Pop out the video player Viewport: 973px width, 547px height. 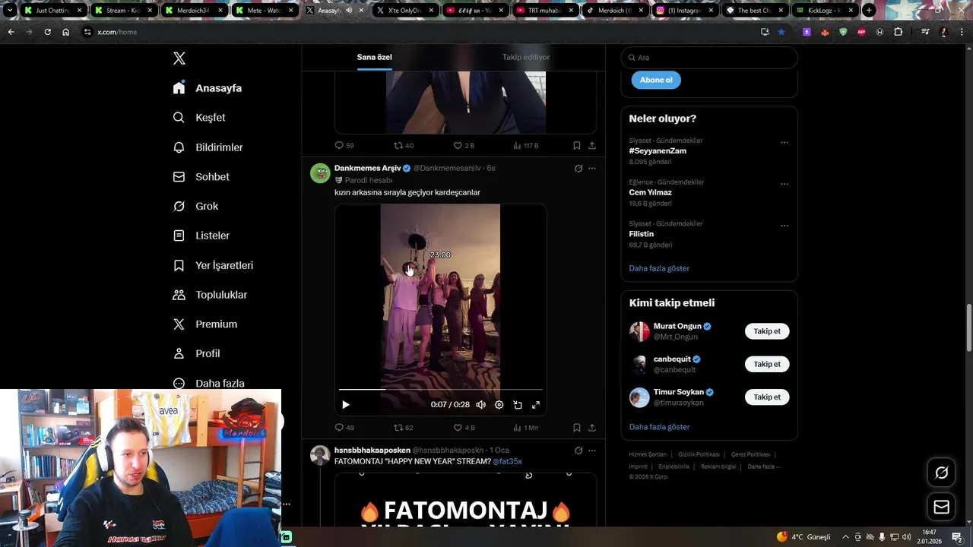pos(518,405)
